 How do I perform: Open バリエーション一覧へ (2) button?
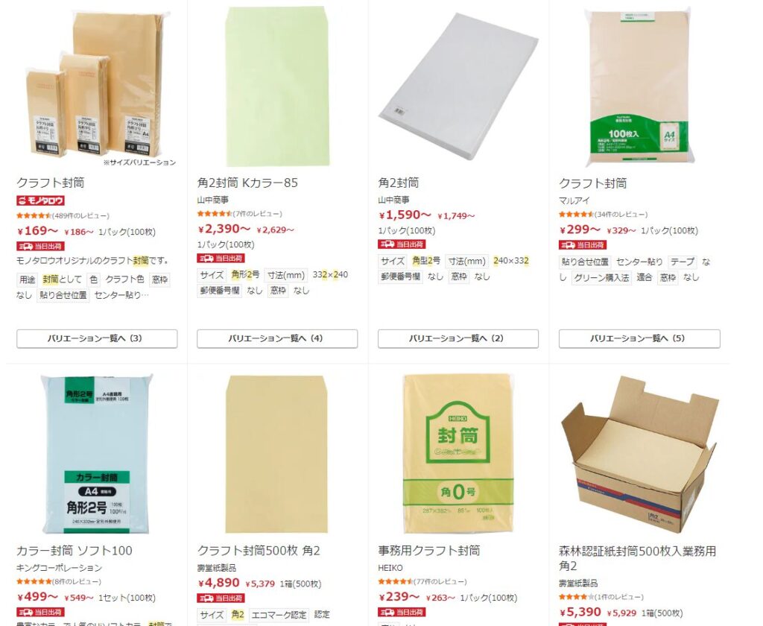pyautogui.click(x=458, y=339)
